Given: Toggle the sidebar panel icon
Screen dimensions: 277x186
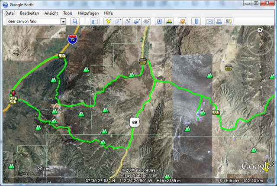Looking at the screenshot, I should 94,21.
